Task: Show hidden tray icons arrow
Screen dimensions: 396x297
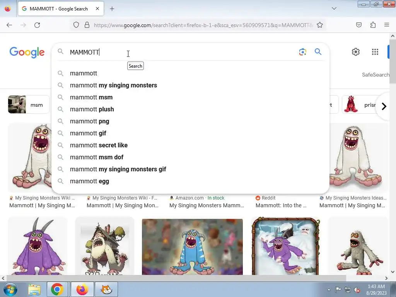Action: [x=329, y=290]
